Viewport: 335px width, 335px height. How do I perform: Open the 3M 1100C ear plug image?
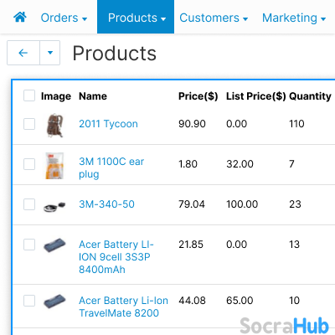click(54, 166)
